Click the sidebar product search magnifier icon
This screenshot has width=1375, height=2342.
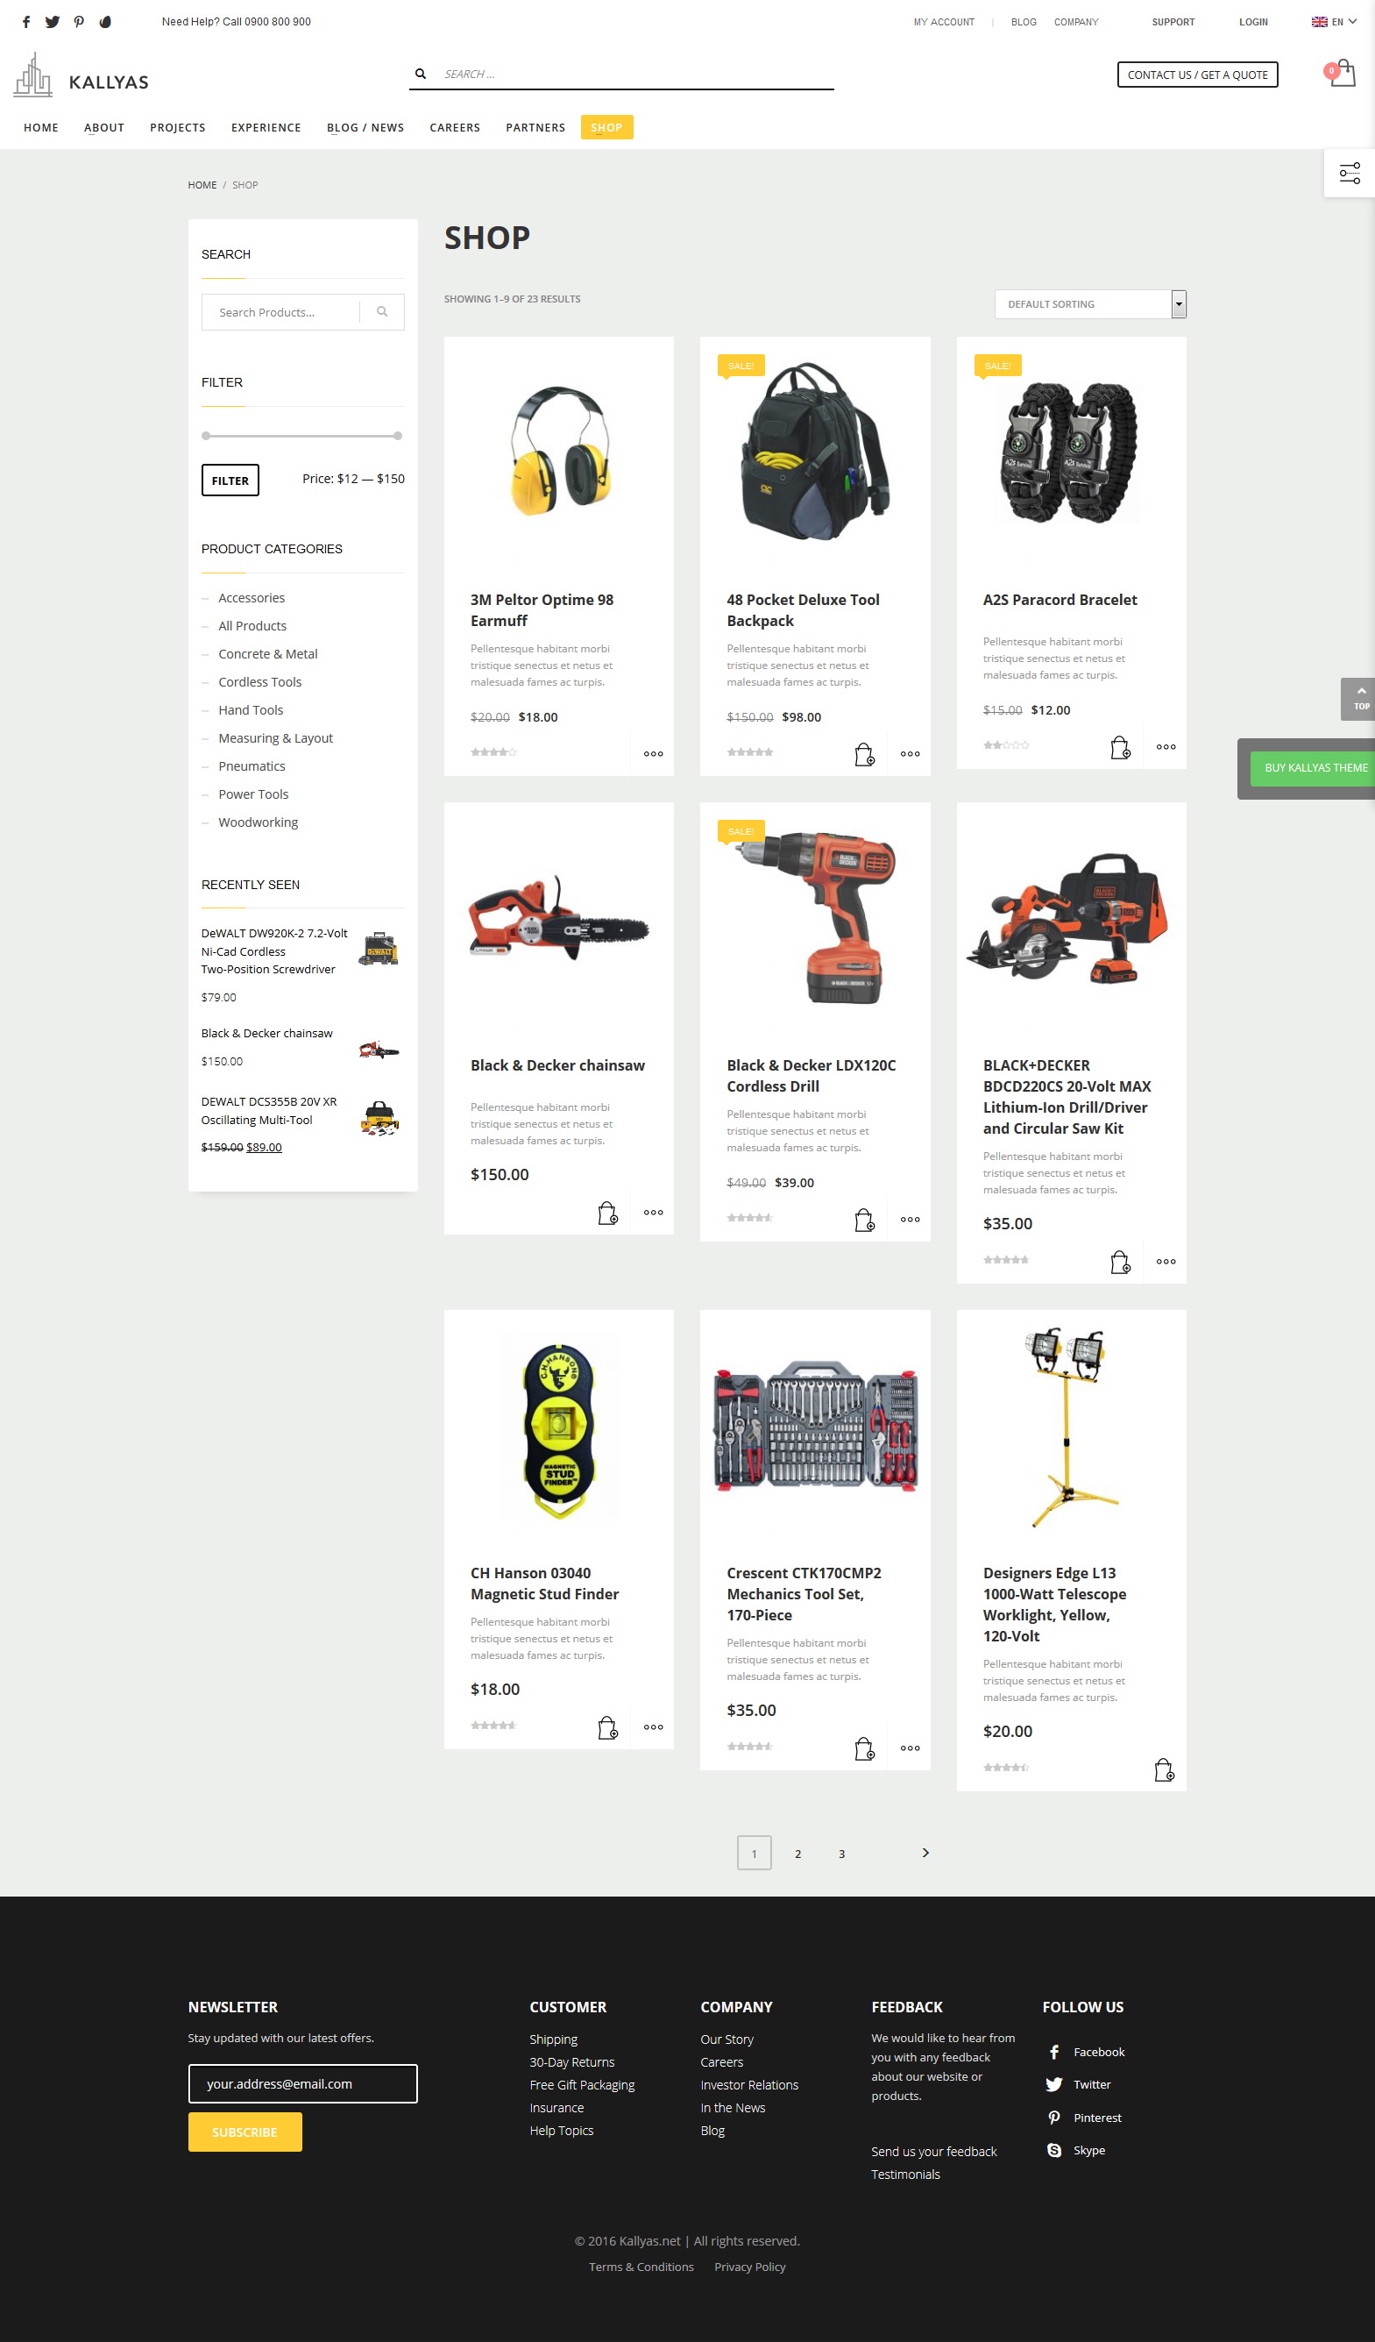point(382,312)
